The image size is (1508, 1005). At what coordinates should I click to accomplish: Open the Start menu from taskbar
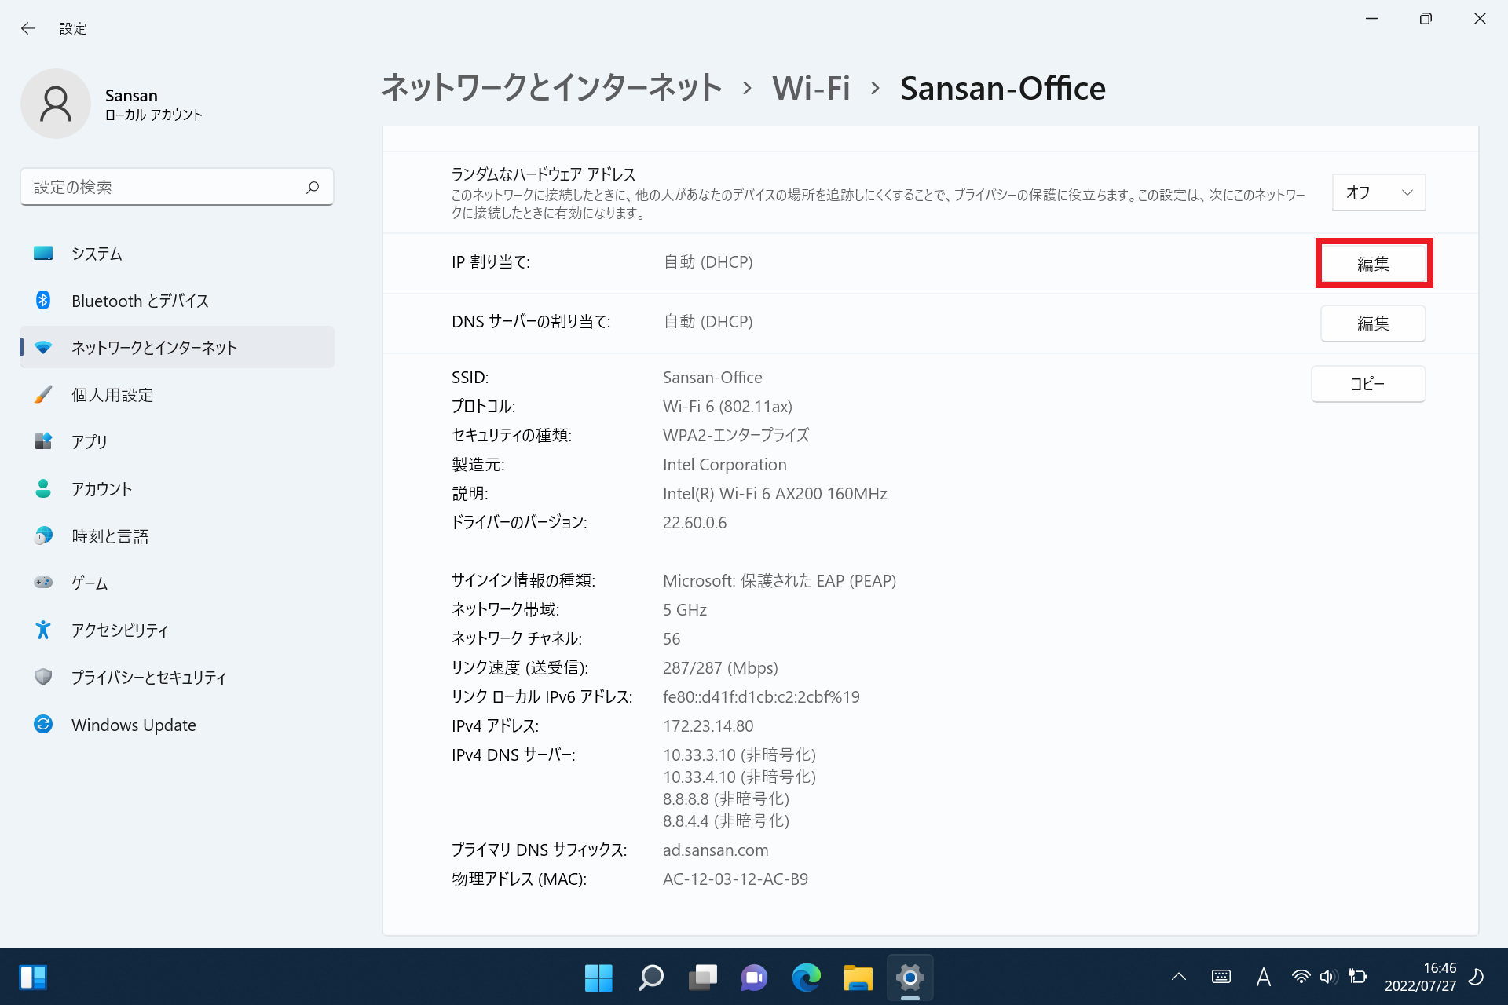click(598, 978)
